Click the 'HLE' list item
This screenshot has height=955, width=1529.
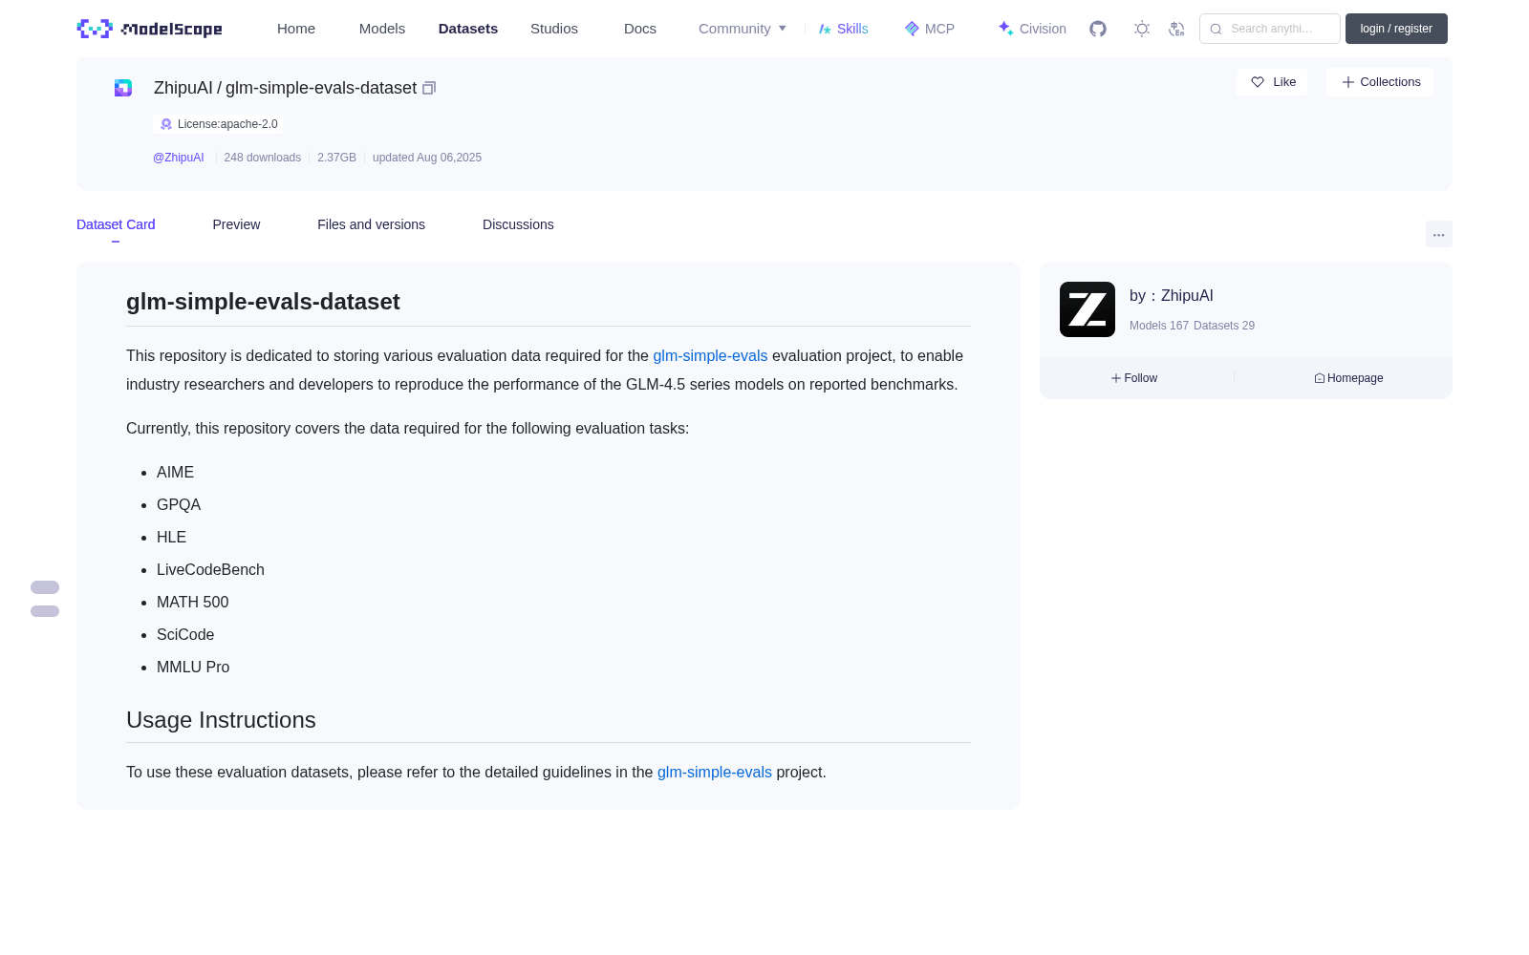tap(171, 537)
